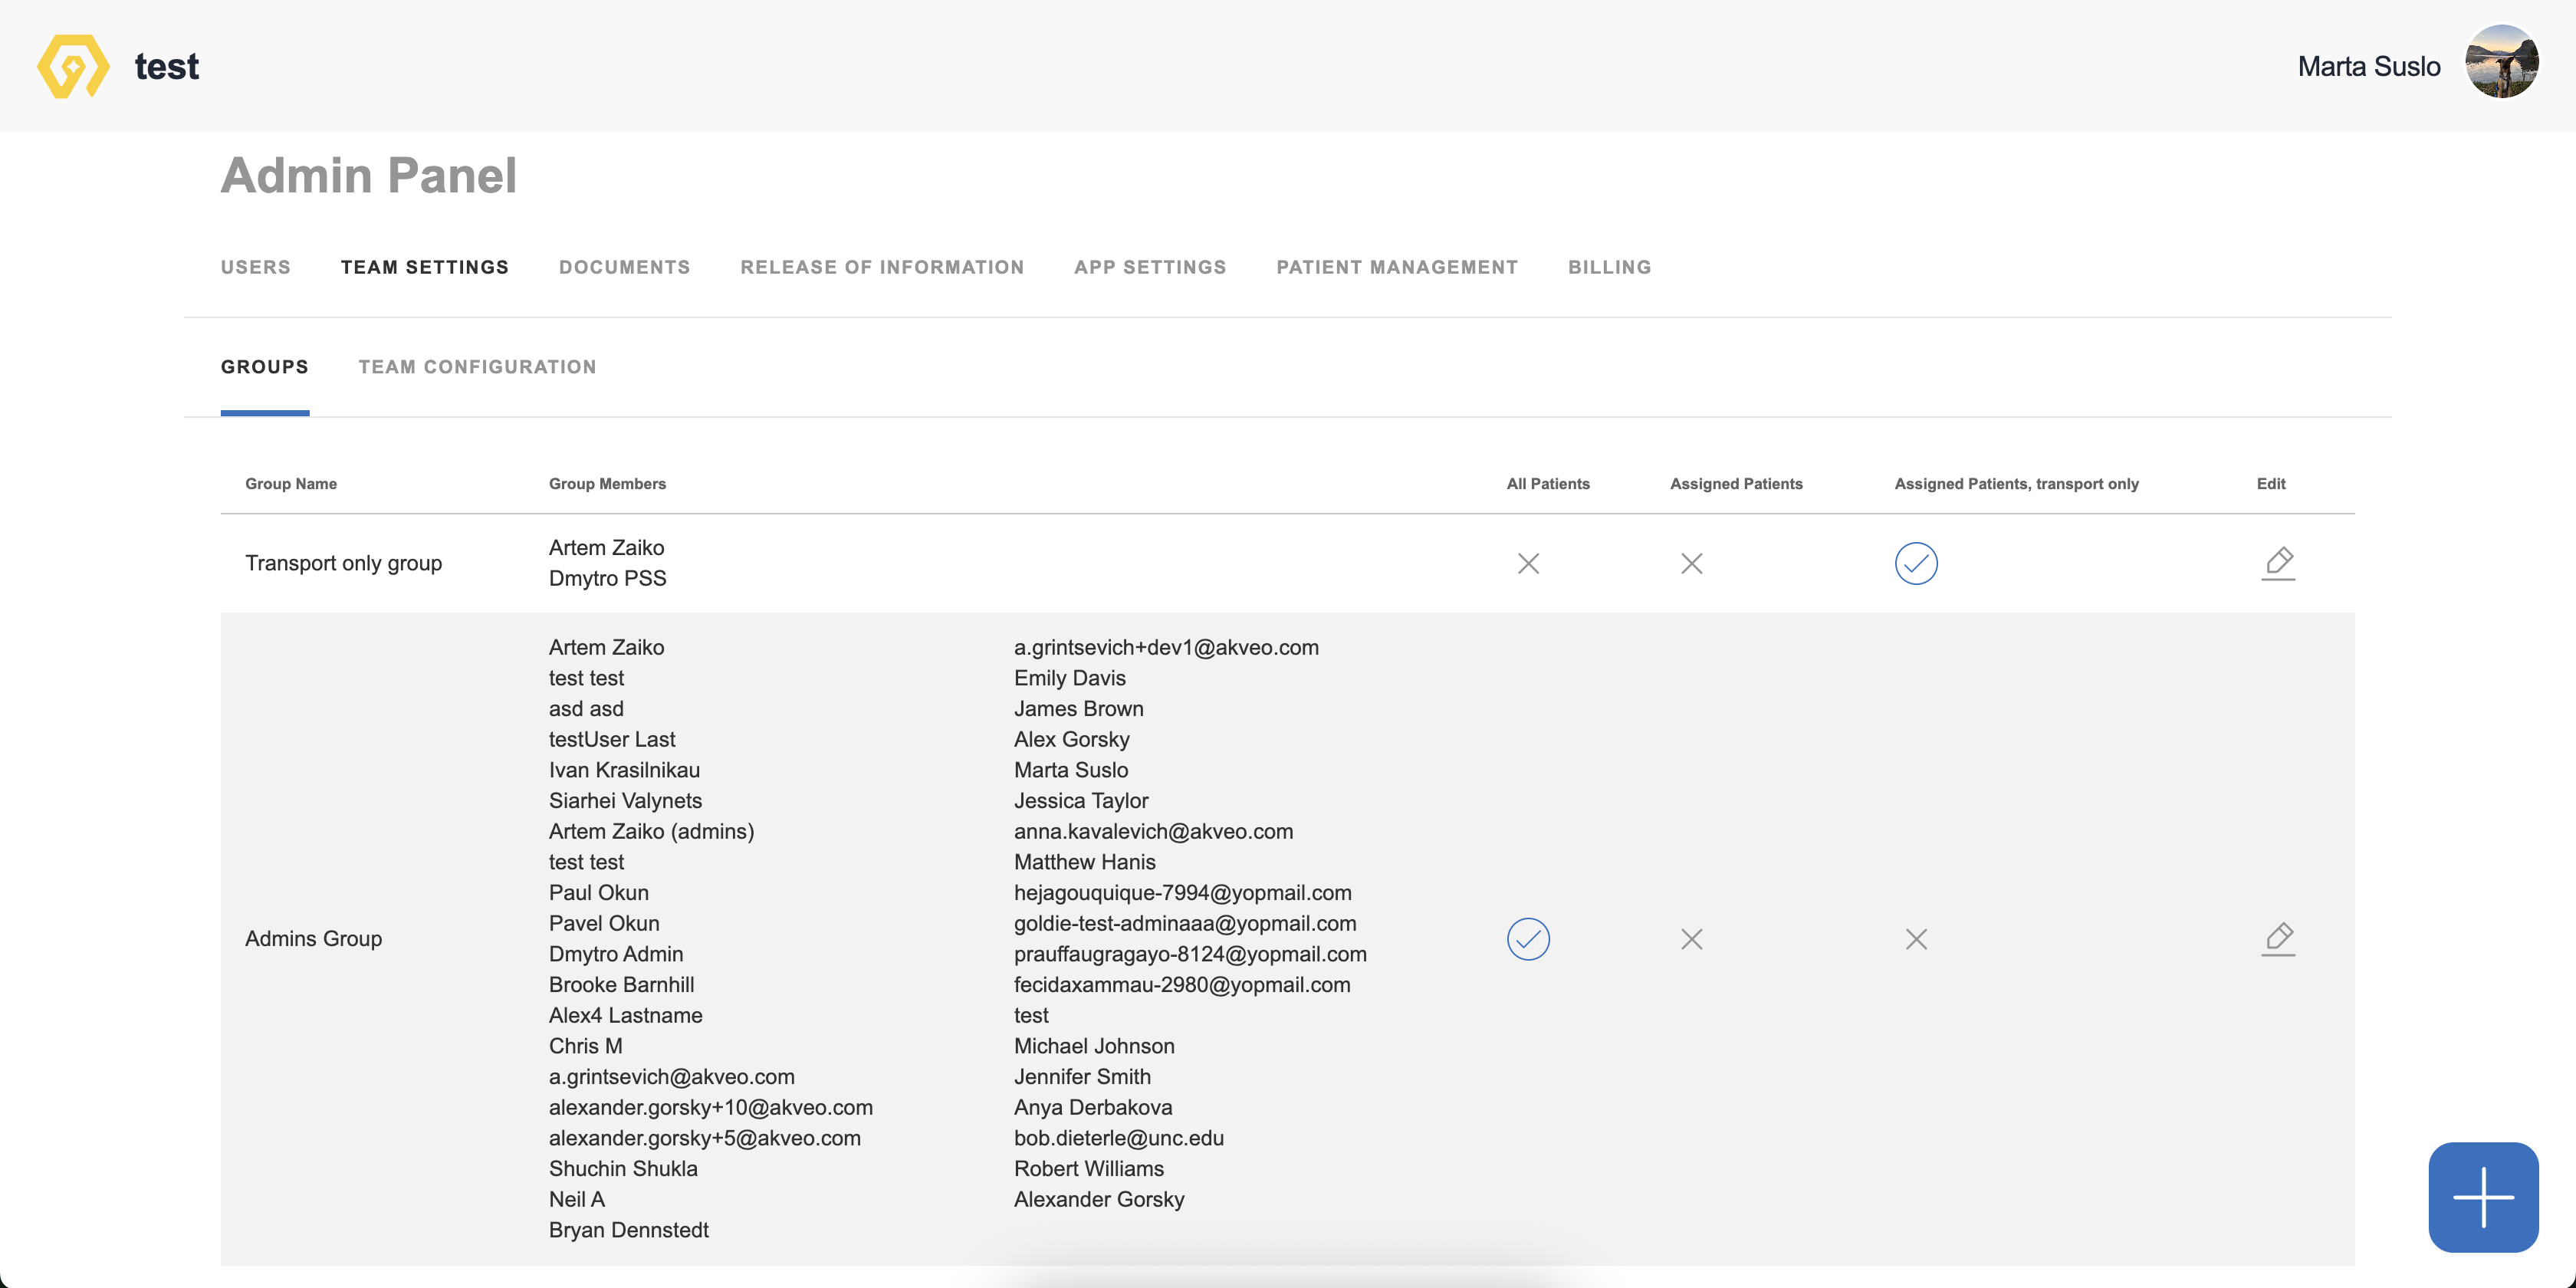Open the Documents tab
The width and height of the screenshot is (2576, 1288).
624,267
